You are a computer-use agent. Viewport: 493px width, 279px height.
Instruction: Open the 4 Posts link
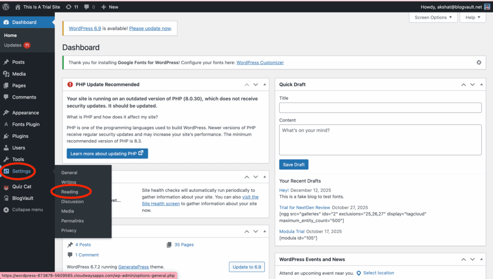[83, 245]
